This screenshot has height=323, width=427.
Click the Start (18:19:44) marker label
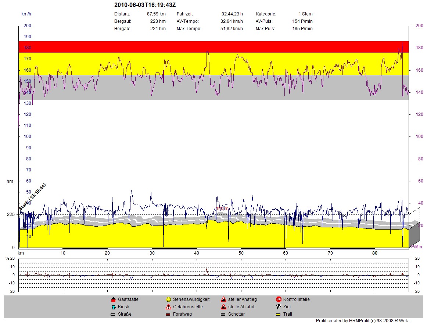[32, 197]
